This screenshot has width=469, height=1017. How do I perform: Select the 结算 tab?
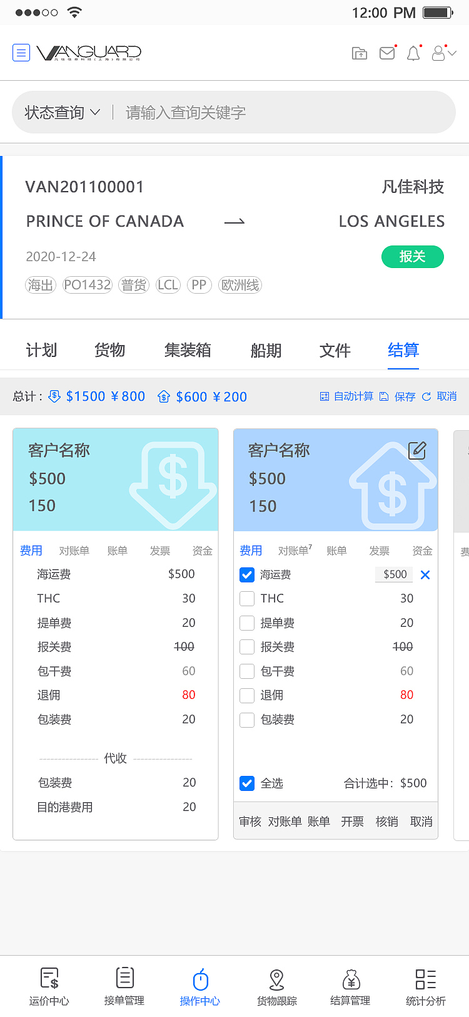[x=403, y=350]
